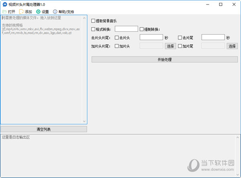Click 选择 button next to 加片尾
The width and height of the screenshot is (241, 178).
pyautogui.click(x=232, y=46)
